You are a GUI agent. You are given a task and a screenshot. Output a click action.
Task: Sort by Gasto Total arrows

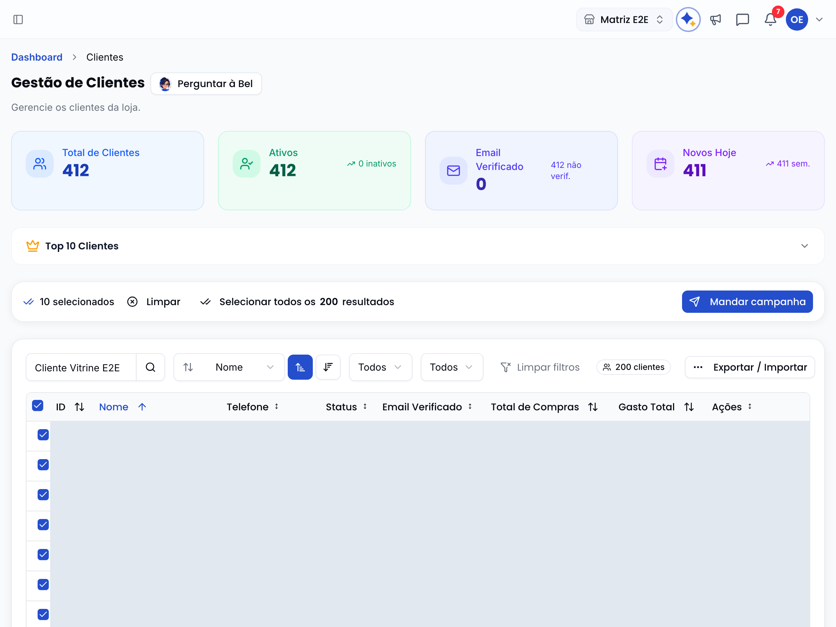[689, 407]
